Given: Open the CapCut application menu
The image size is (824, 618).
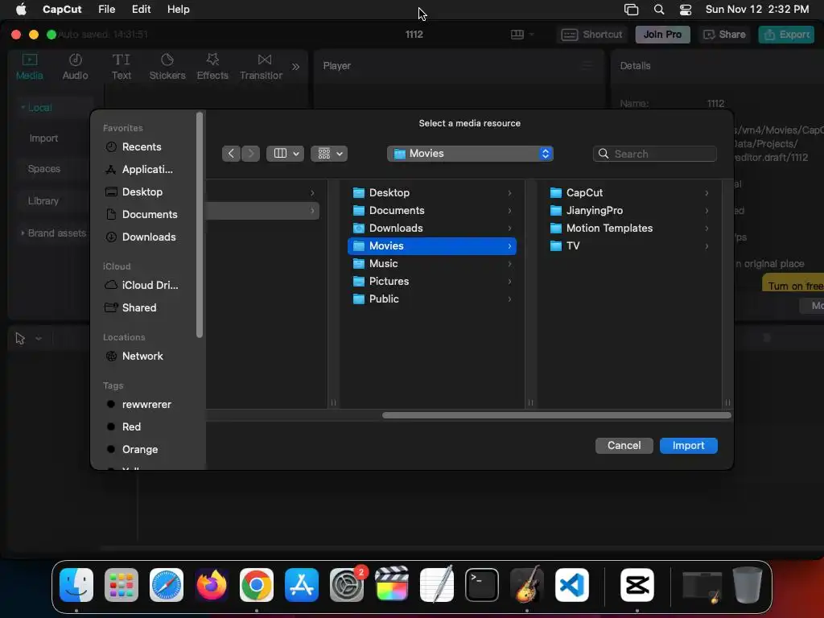Looking at the screenshot, I should point(61,10).
